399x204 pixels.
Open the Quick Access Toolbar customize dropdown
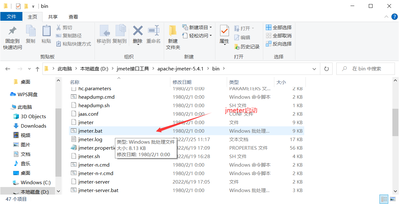point(33,6)
